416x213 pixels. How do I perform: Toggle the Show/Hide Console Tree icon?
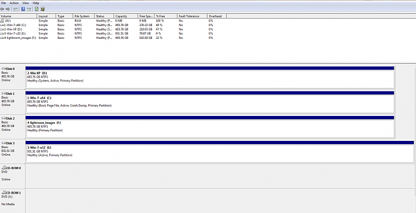pyautogui.click(x=16, y=9)
